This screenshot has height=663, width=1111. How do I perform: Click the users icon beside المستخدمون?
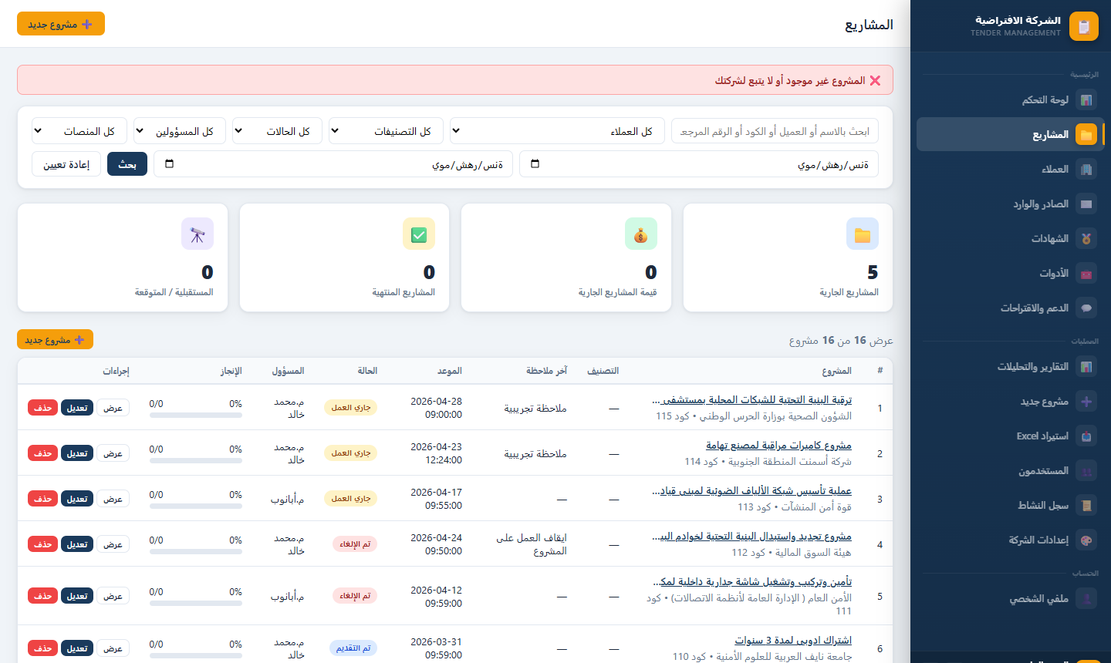click(x=1086, y=471)
